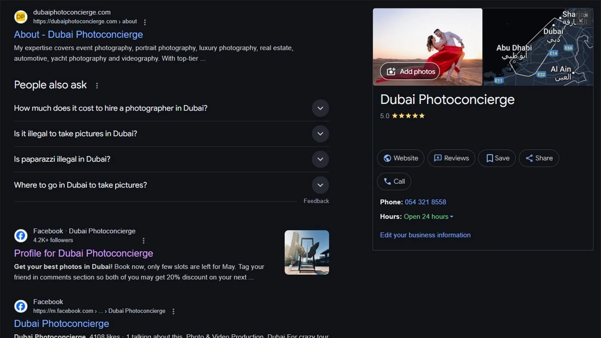Expand 'How much does it cost' question

pos(320,108)
